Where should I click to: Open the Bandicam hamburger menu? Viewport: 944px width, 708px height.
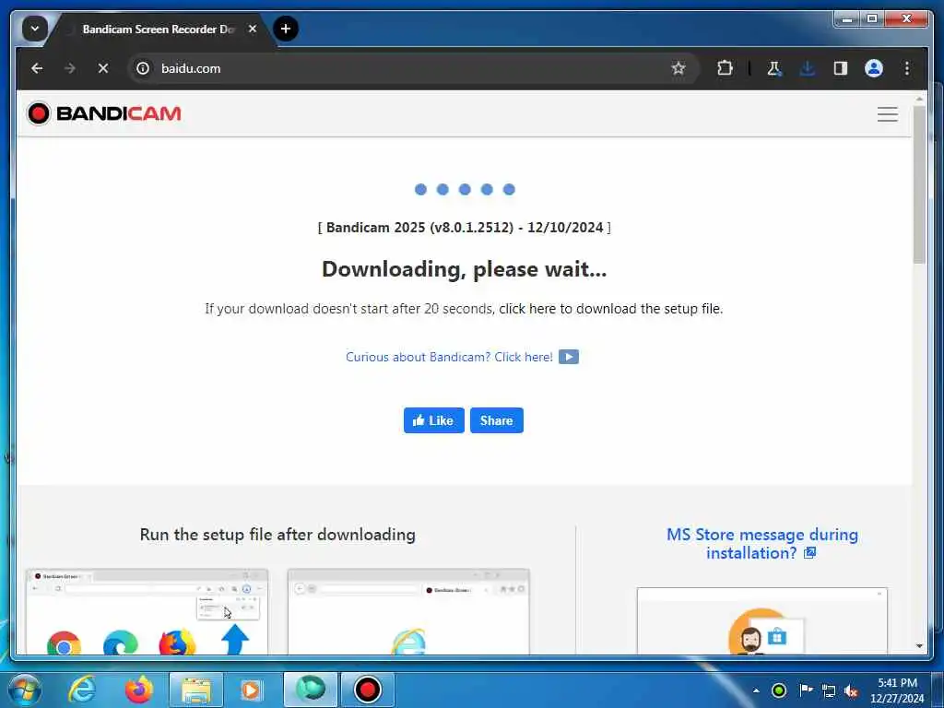tap(888, 113)
